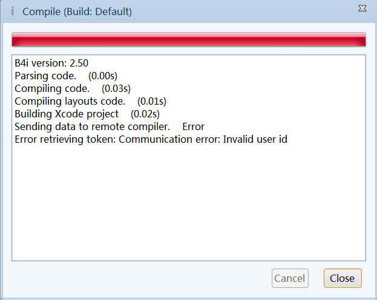Click the greyed-out Cancel button
Screen dimensions: 377x300
click(x=290, y=278)
